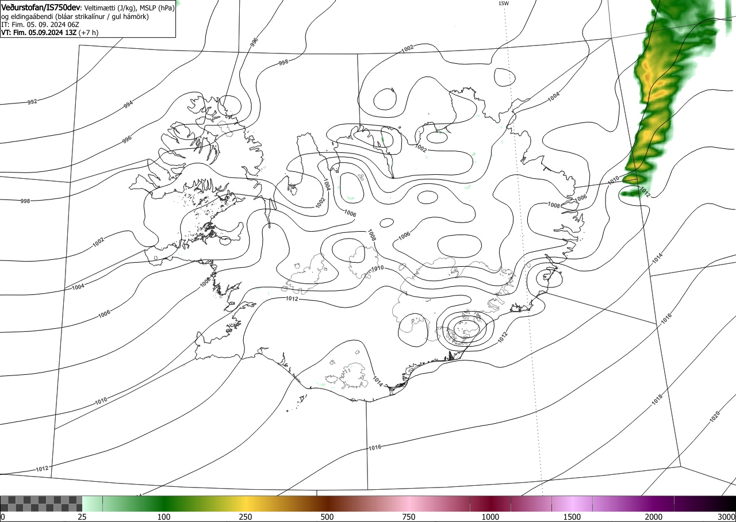Click the pink colorbar segment near 750

tap(409, 504)
